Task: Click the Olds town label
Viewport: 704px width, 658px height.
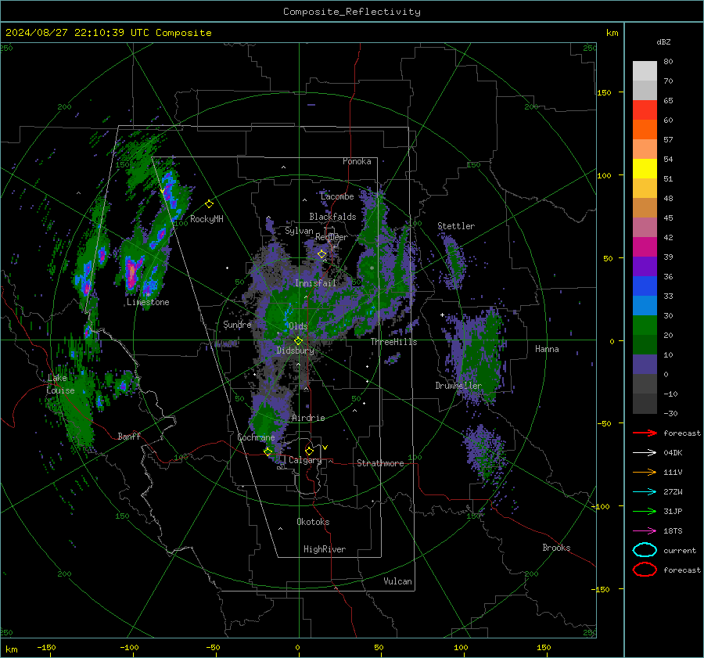Action: (298, 326)
